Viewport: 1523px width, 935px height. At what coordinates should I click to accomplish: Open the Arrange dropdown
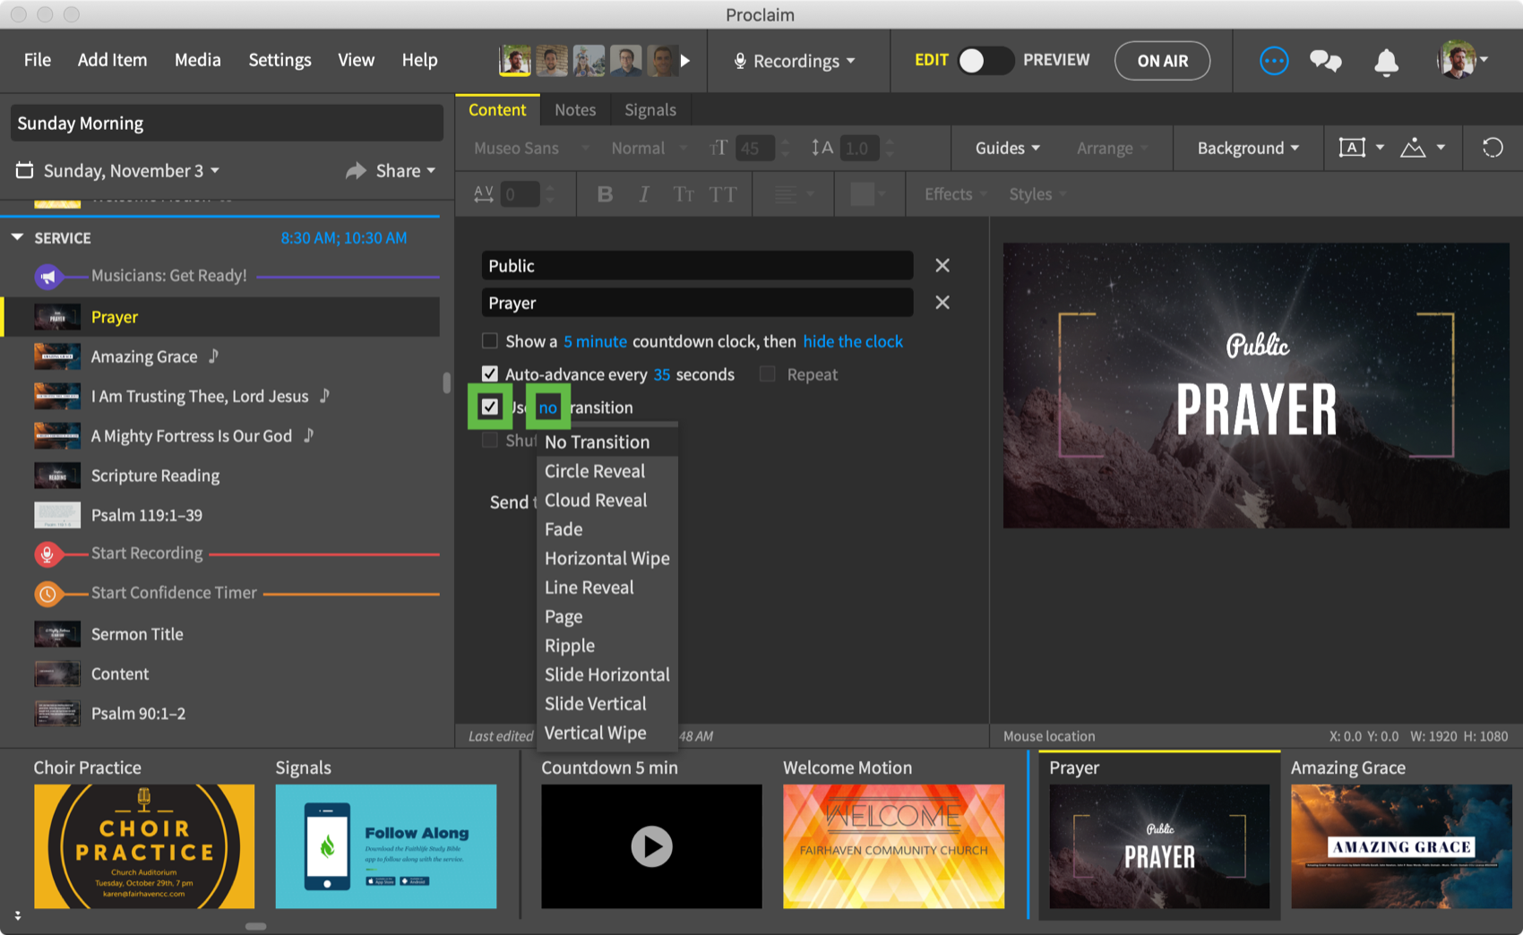[1113, 148]
